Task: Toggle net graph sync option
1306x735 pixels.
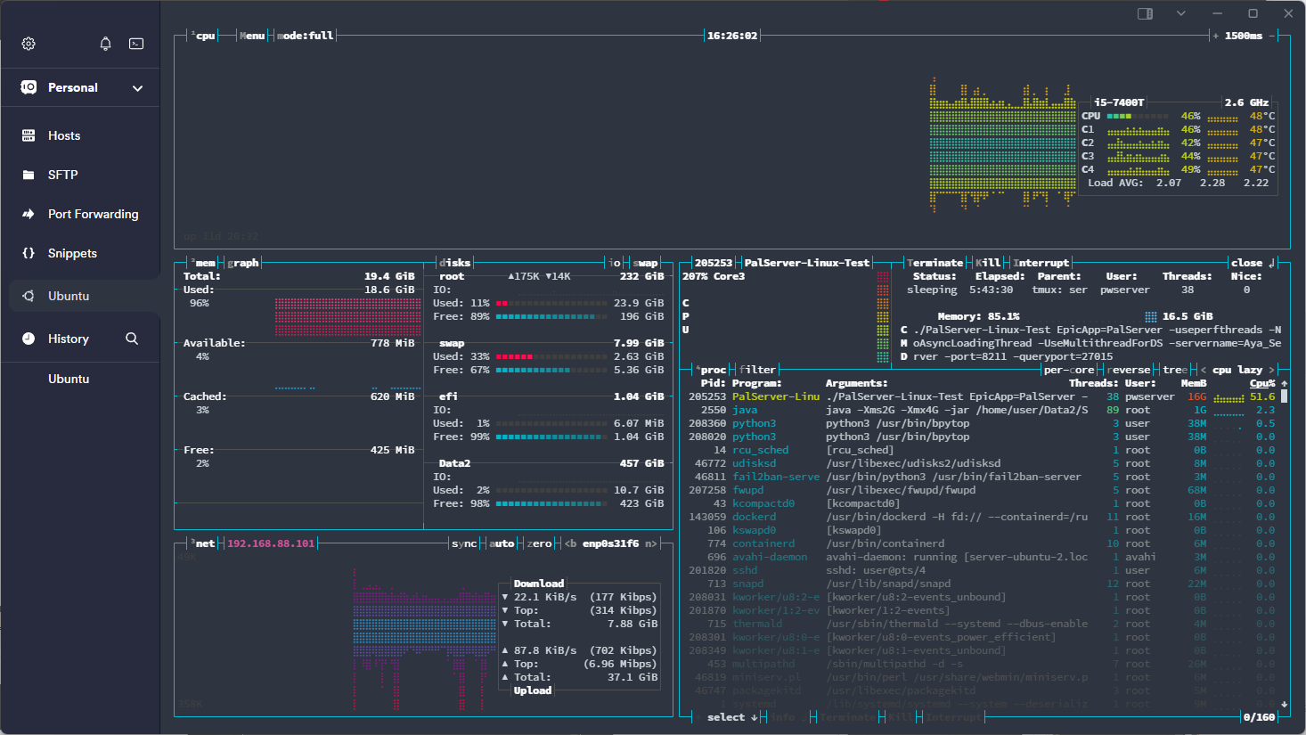Action: 464,543
